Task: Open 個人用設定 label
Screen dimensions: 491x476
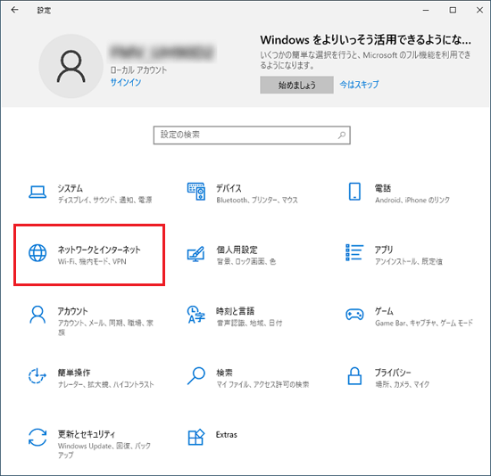Action: pyautogui.click(x=237, y=250)
